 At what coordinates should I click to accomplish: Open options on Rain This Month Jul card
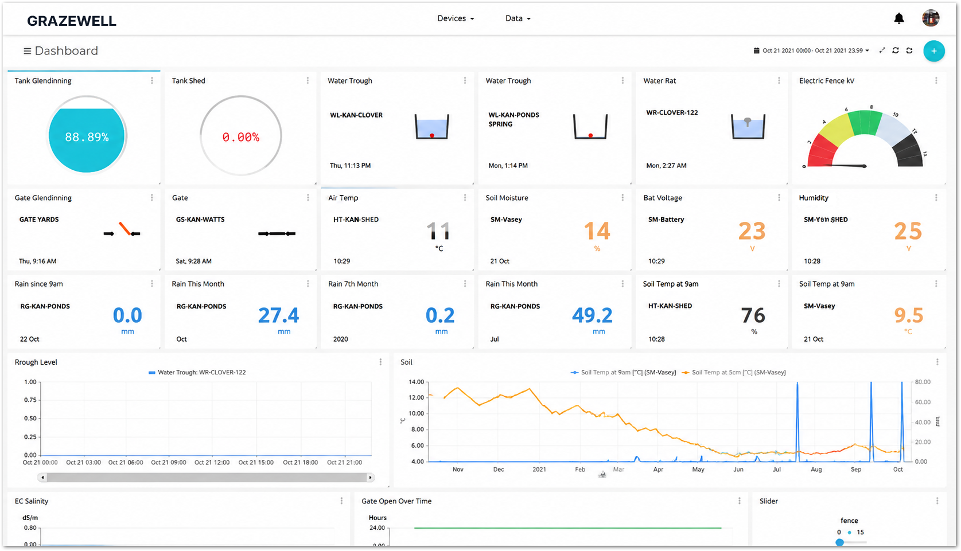622,284
